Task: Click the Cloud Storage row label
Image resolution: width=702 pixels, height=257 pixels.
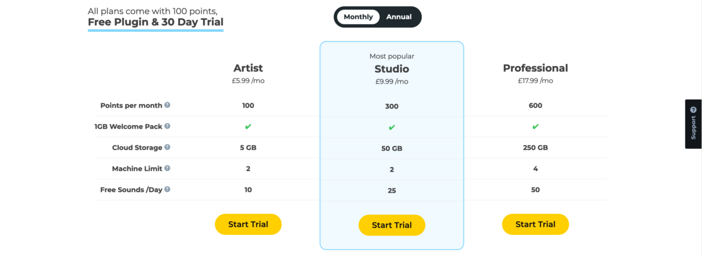Action: 137,147
